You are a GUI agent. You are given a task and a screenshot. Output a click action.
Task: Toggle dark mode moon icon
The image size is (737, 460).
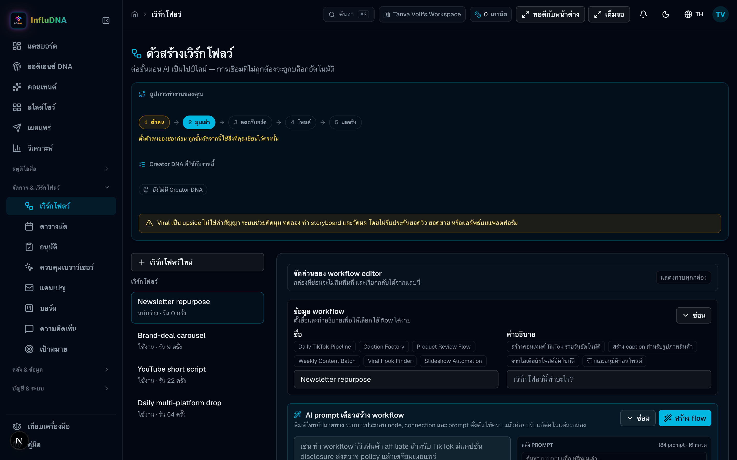click(666, 14)
